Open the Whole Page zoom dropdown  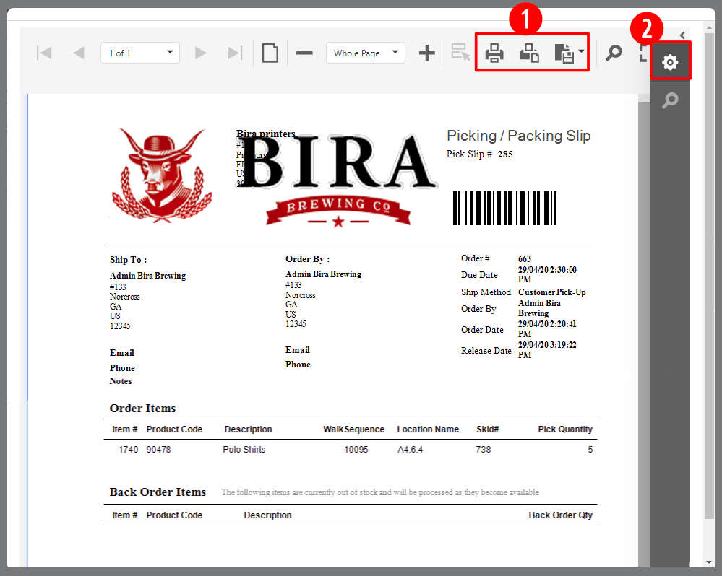click(395, 53)
